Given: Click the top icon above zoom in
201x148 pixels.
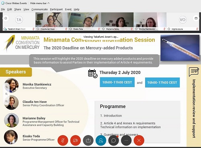Looking at the screenshot, I should [x=6, y=87].
